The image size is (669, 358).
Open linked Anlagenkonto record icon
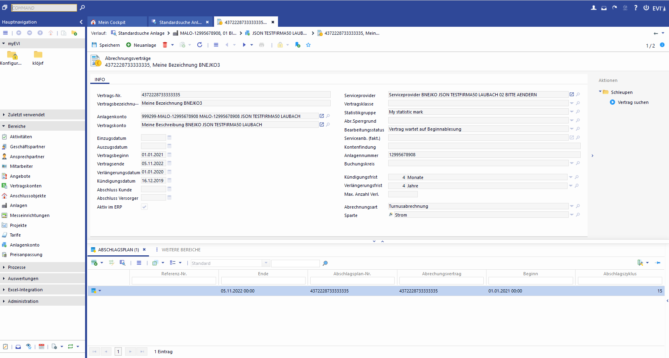pos(322,116)
